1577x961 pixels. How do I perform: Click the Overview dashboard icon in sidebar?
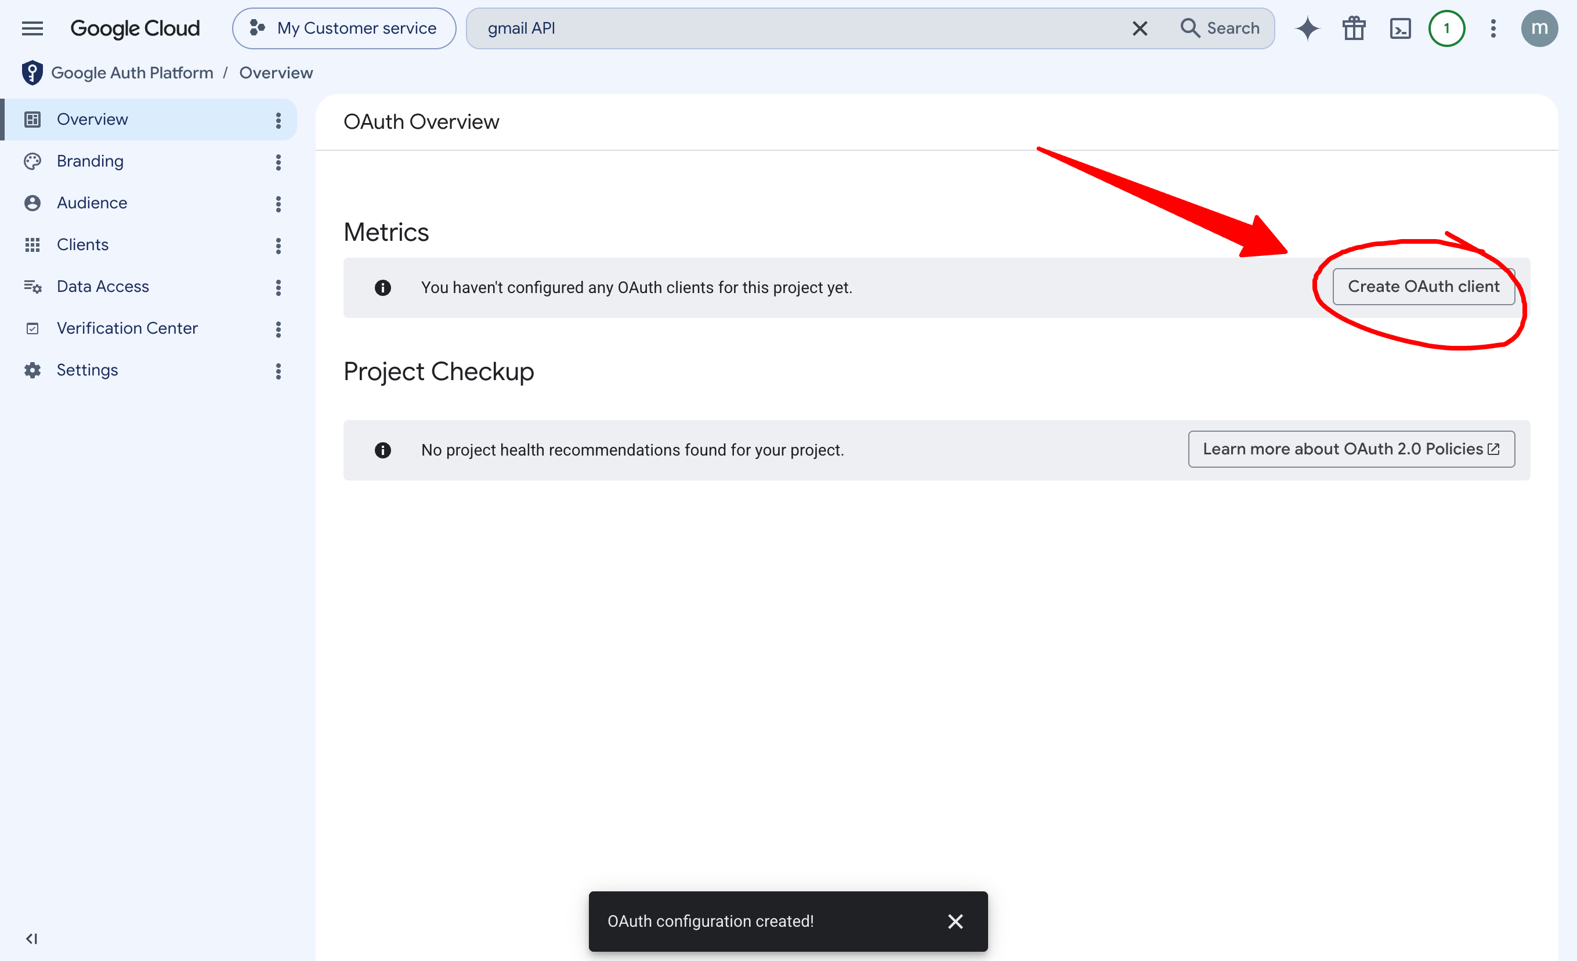point(32,120)
